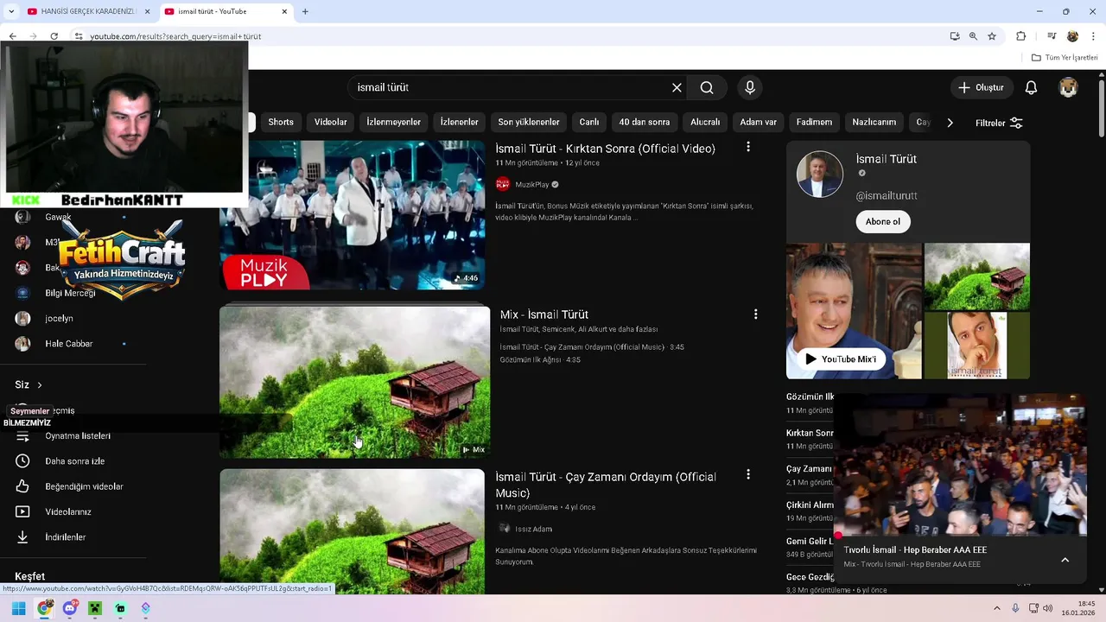This screenshot has height=622, width=1106.
Task: Select the Alucralı filter chip
Action: [x=705, y=122]
